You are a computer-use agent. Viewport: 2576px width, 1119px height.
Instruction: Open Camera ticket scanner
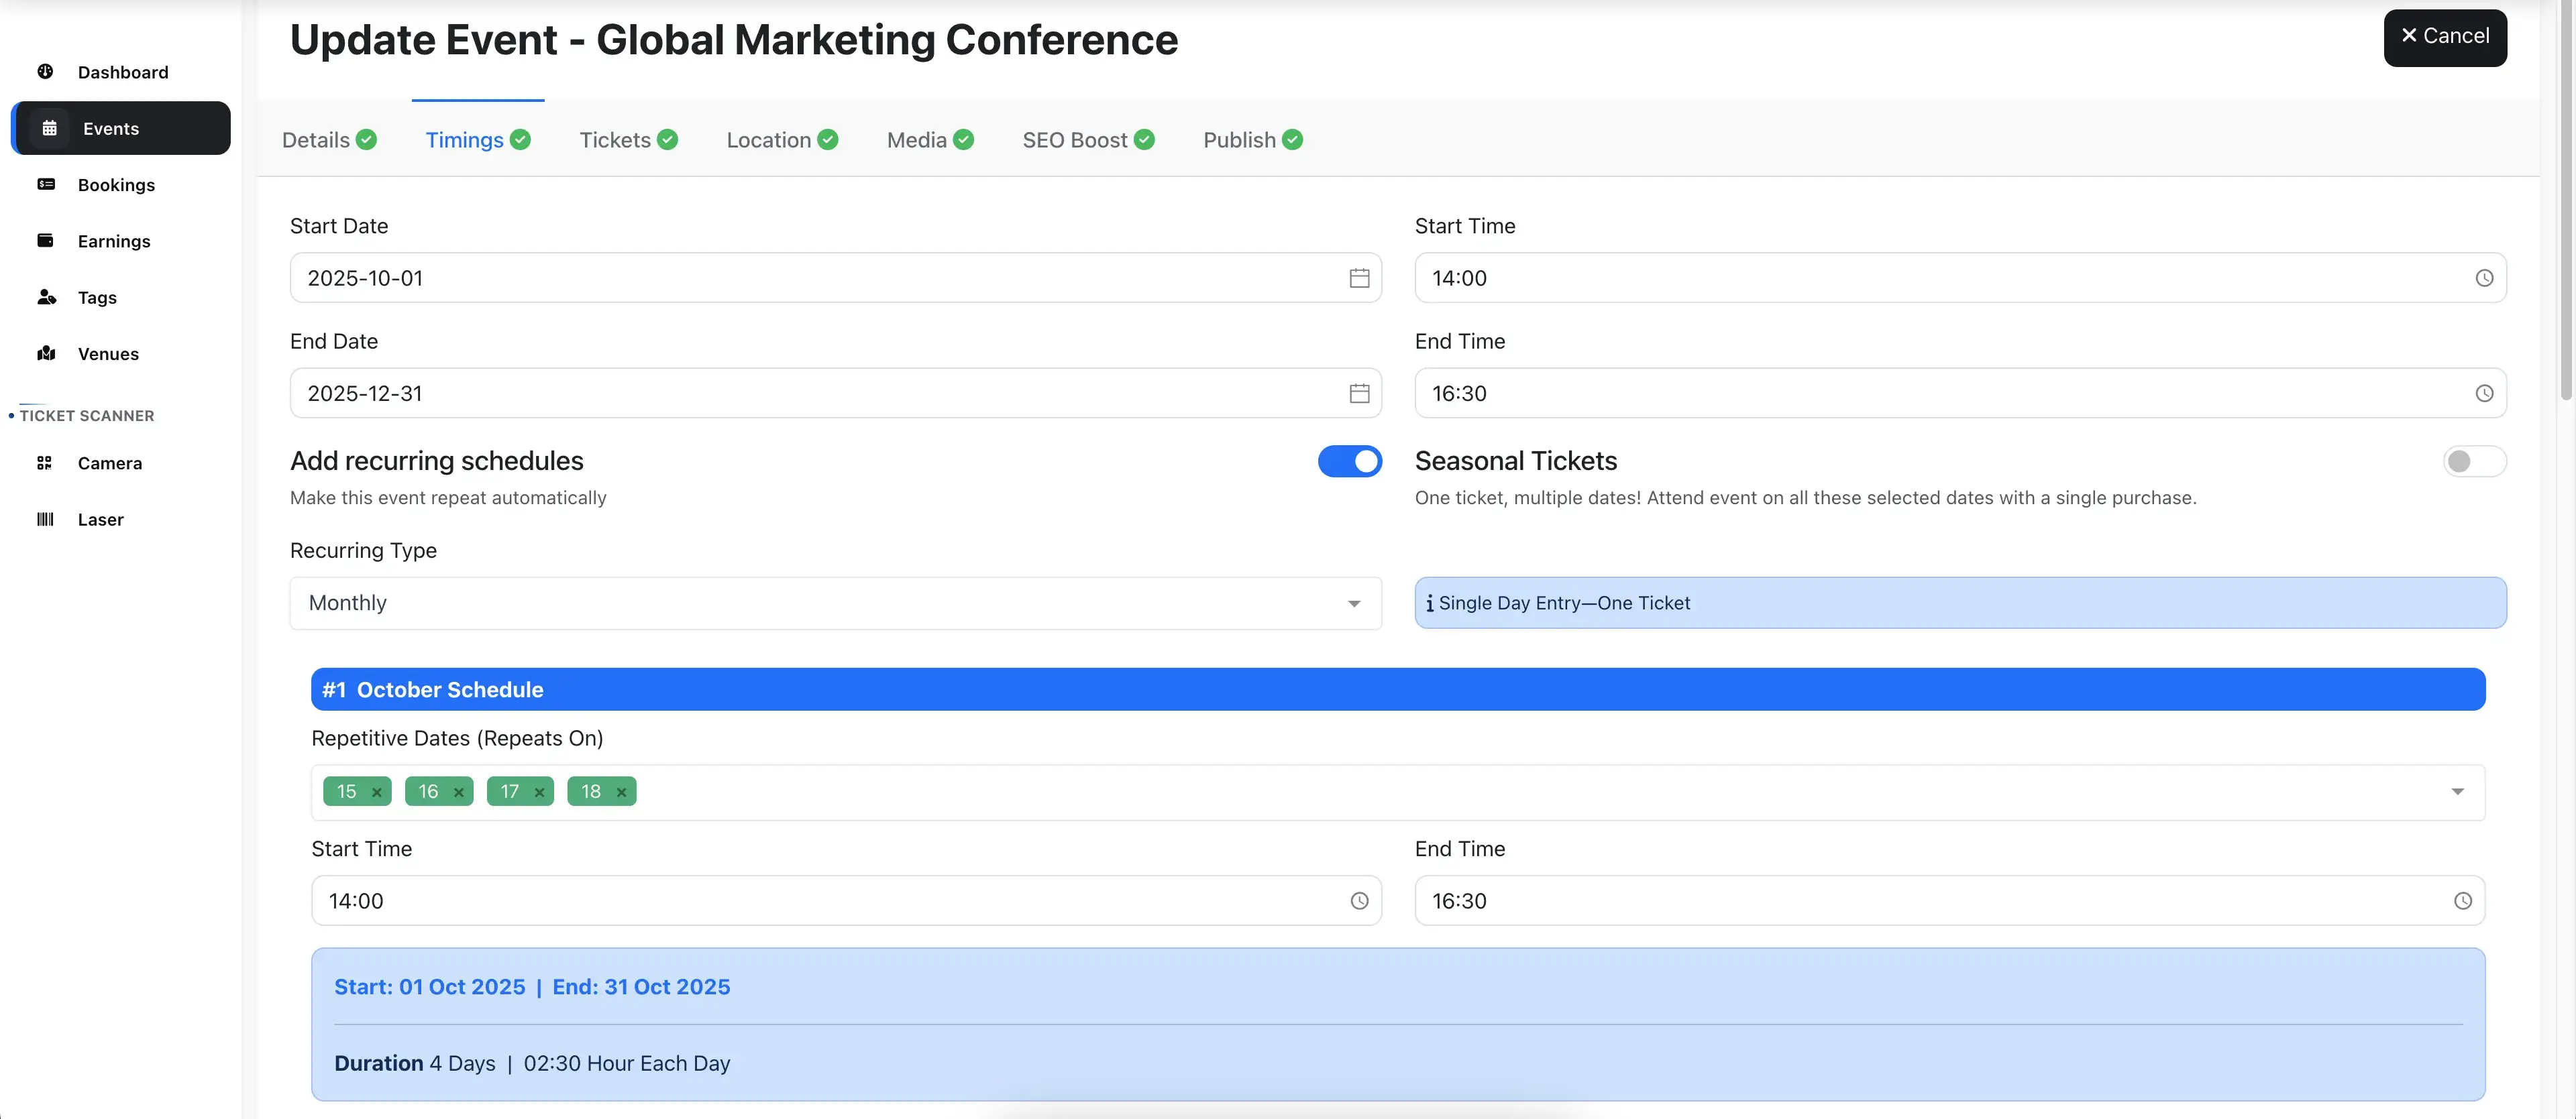(x=109, y=463)
